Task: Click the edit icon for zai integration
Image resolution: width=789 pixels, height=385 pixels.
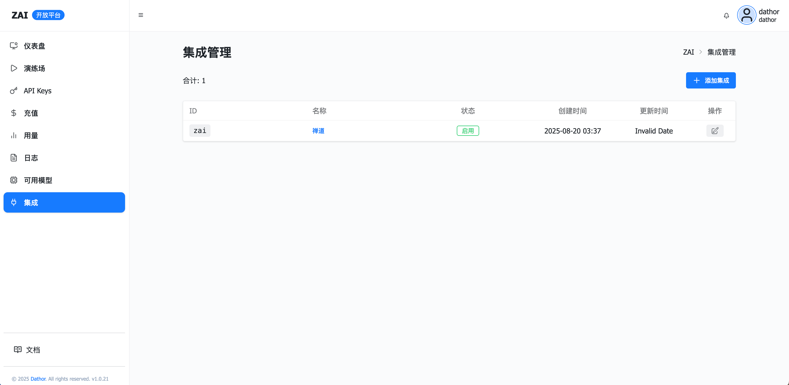Action: tap(715, 131)
